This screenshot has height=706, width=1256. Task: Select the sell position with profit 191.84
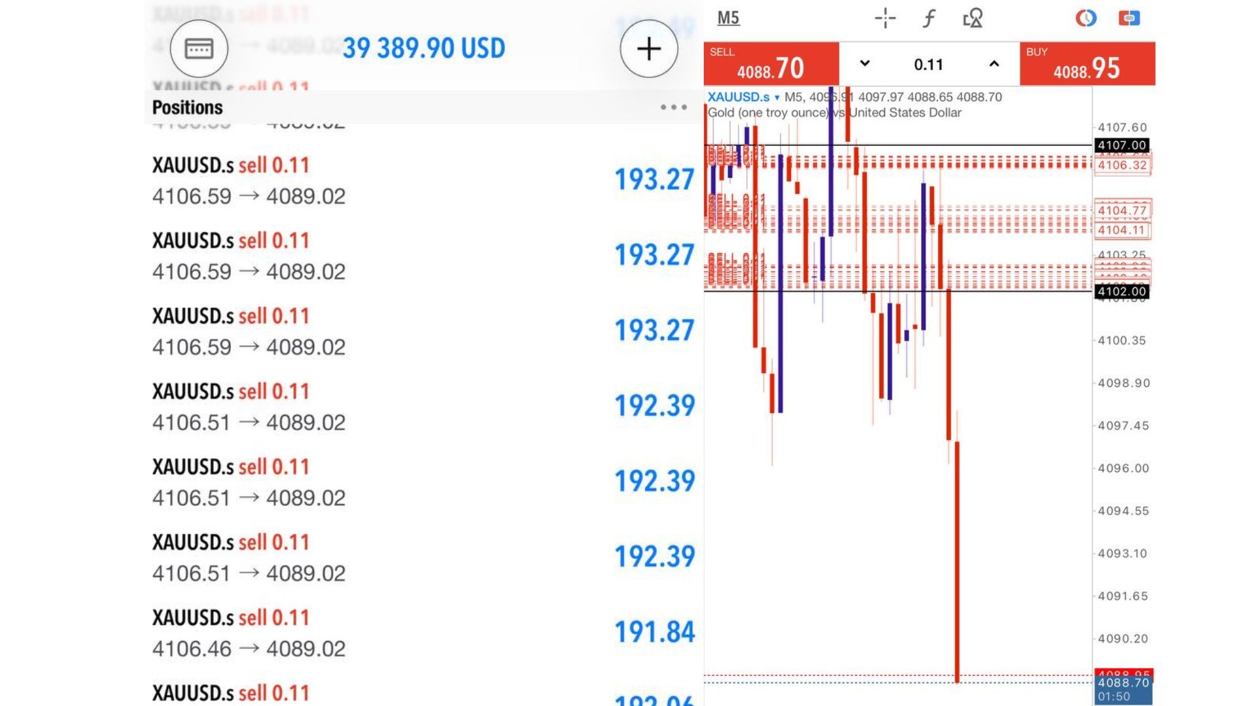coord(423,632)
